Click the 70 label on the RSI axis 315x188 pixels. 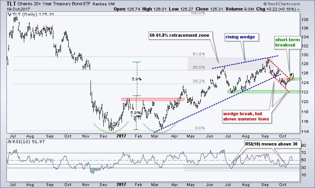click(x=304, y=153)
